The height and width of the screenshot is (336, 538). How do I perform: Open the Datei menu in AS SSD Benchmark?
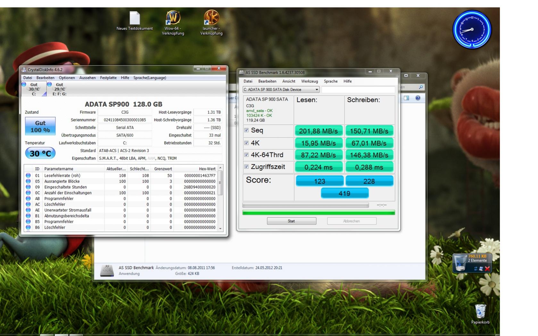(x=248, y=81)
